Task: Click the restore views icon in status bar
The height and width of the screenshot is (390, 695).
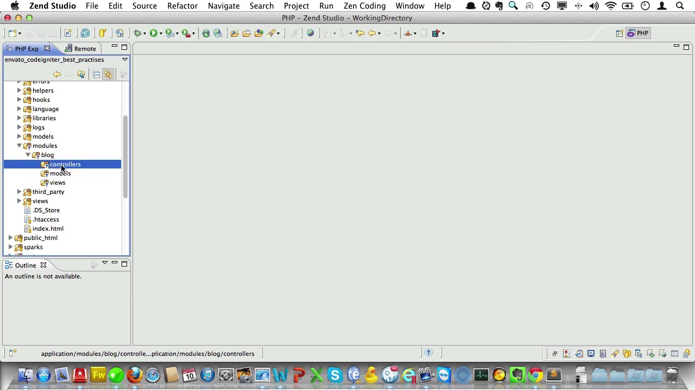Action: 554,354
